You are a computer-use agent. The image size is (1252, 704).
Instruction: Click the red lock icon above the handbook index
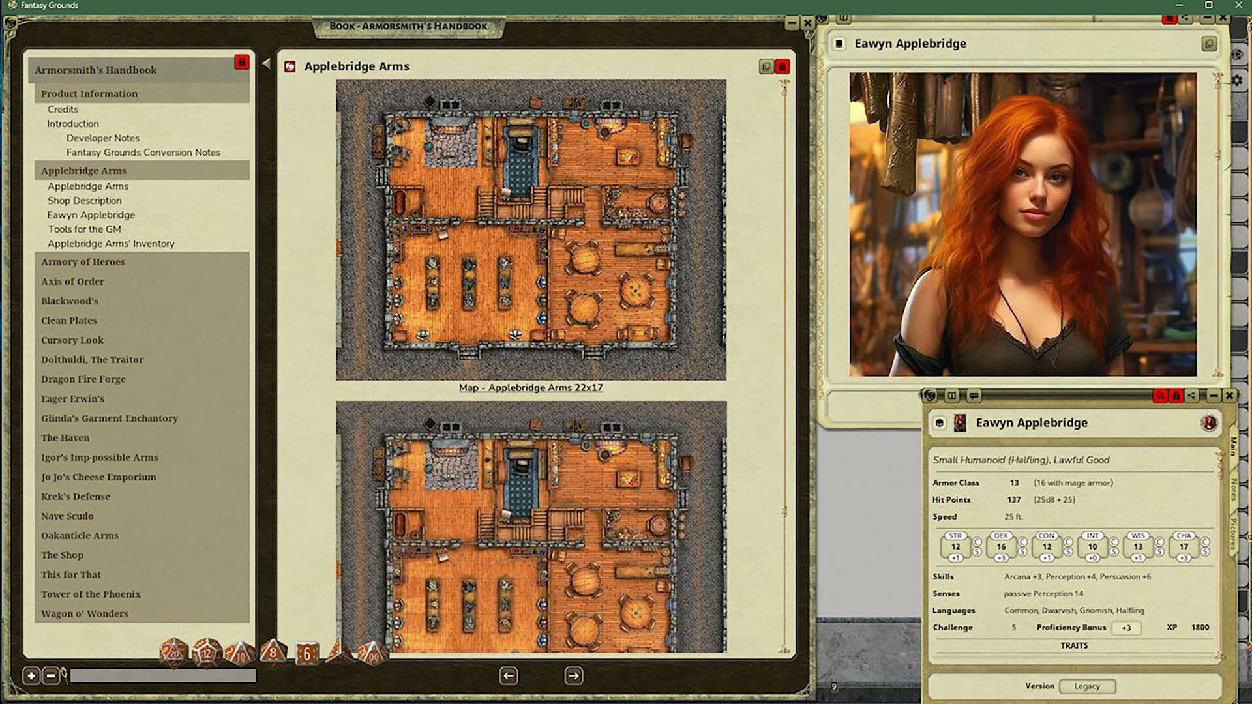click(243, 63)
